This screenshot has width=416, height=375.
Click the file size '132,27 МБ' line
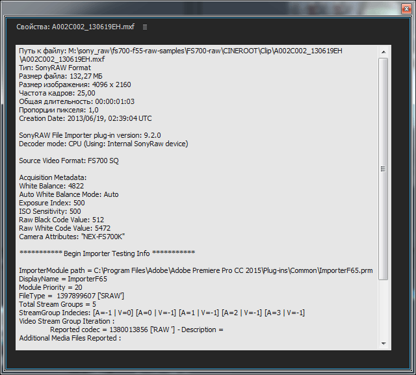pos(60,76)
